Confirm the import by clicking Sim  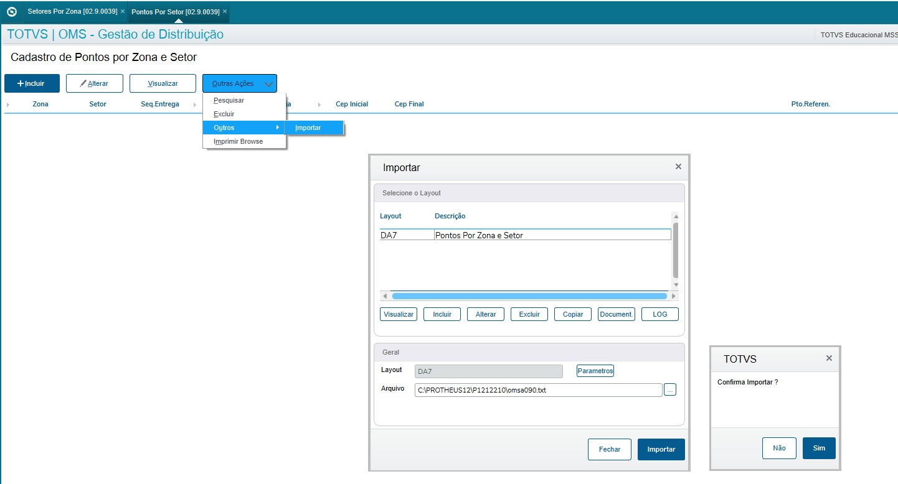point(819,448)
